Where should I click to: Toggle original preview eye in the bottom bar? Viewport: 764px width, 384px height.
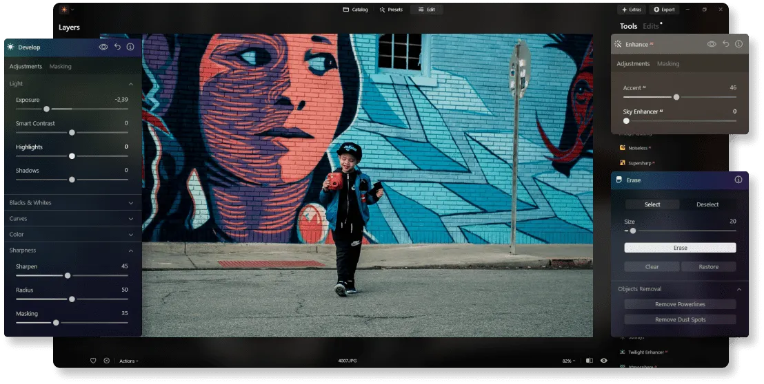pyautogui.click(x=604, y=361)
